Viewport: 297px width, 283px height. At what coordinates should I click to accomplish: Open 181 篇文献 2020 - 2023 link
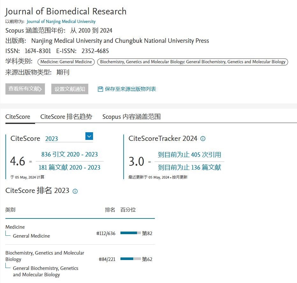pos(69,167)
